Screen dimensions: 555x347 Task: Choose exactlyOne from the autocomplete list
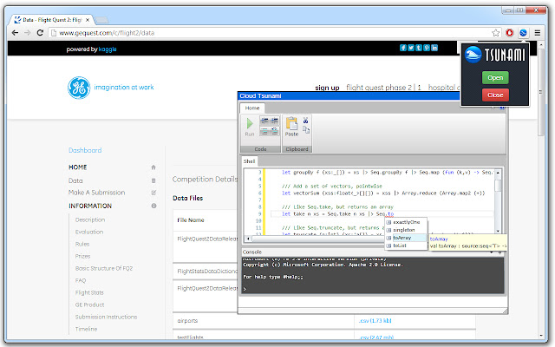(x=406, y=222)
